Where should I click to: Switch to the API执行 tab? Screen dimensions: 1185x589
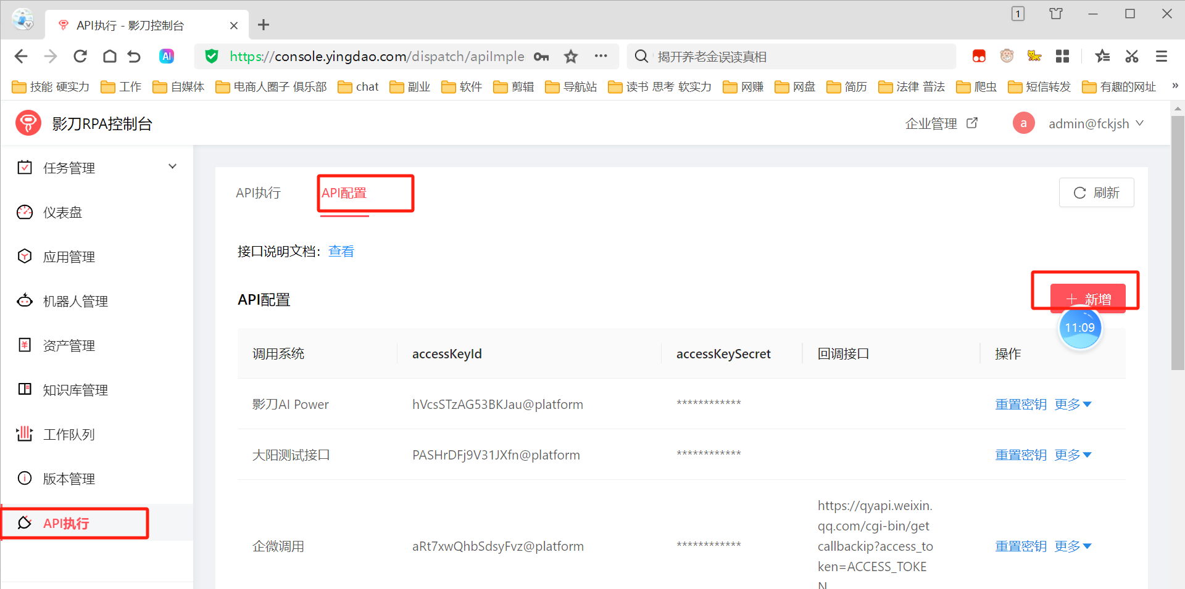pyautogui.click(x=259, y=193)
